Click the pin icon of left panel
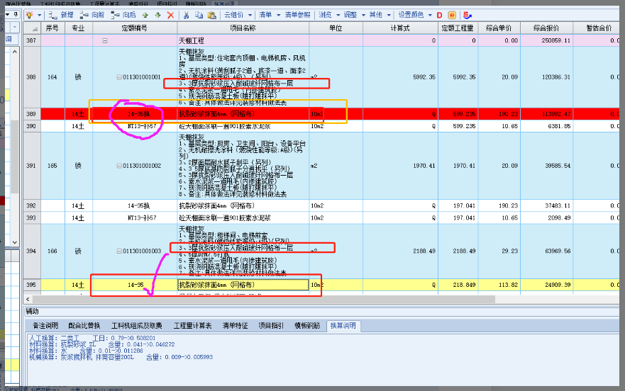This screenshot has width=625, height=391. tap(16, 14)
